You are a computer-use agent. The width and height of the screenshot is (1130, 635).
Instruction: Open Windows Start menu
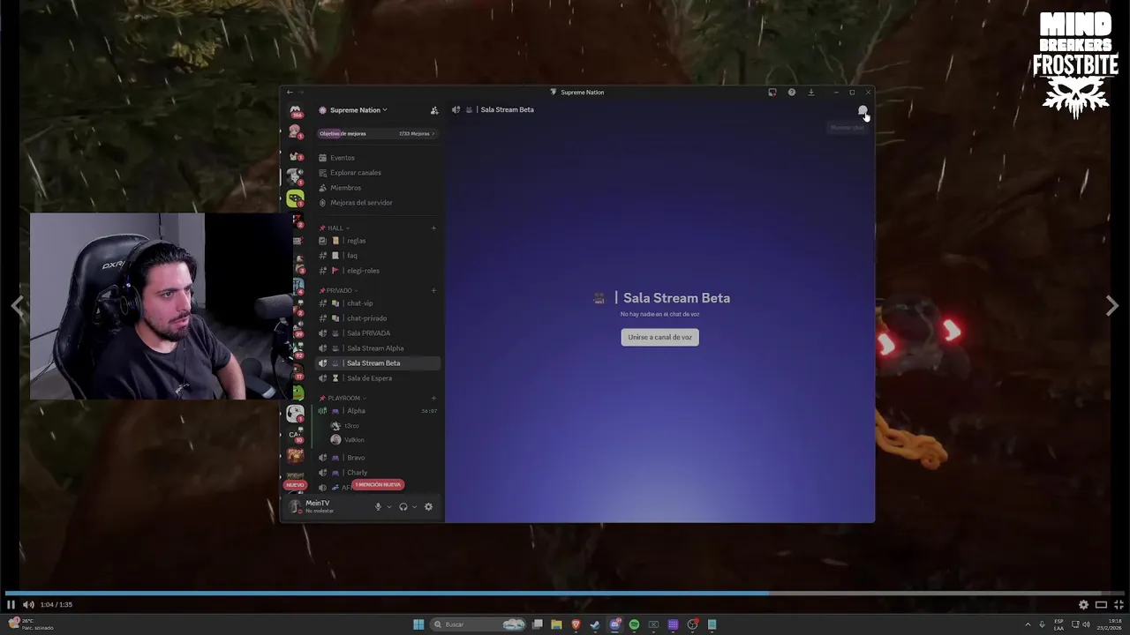coord(418,624)
